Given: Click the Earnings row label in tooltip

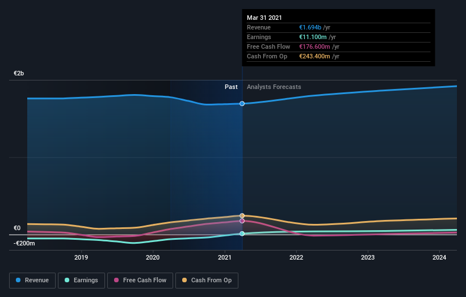Looking at the screenshot, I should (x=259, y=37).
